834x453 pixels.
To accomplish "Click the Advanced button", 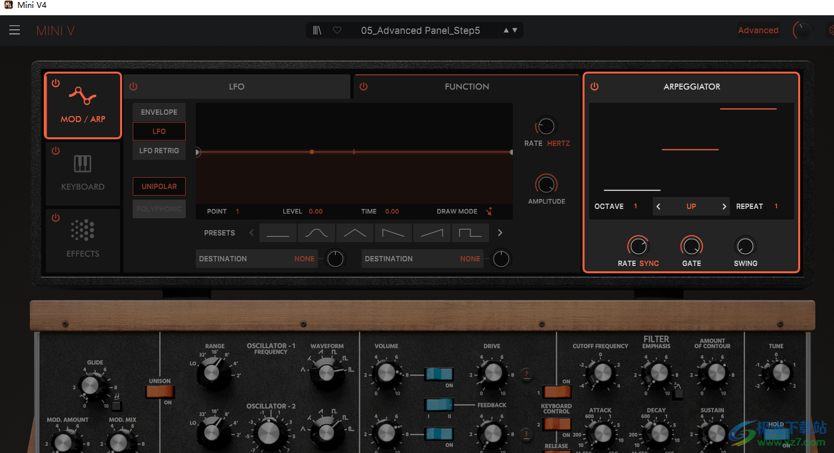I will tap(758, 31).
